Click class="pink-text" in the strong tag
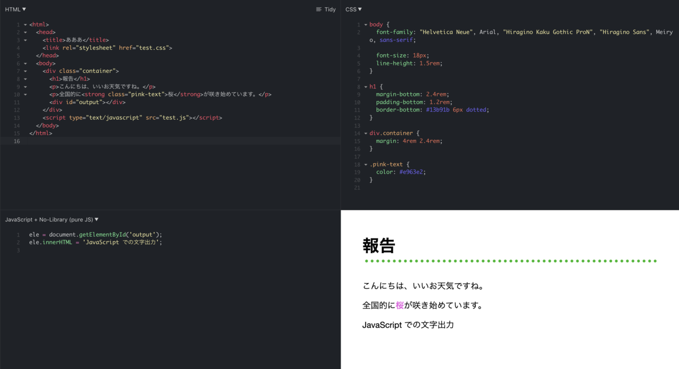This screenshot has height=369, width=679. 136,95
